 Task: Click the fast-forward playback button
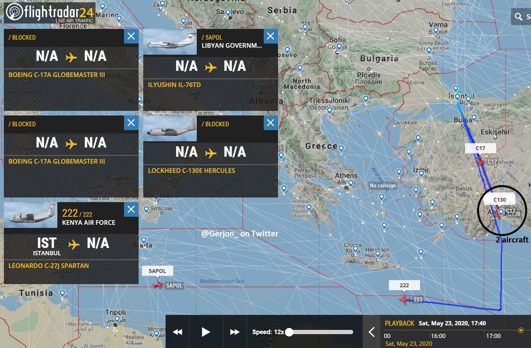235,332
